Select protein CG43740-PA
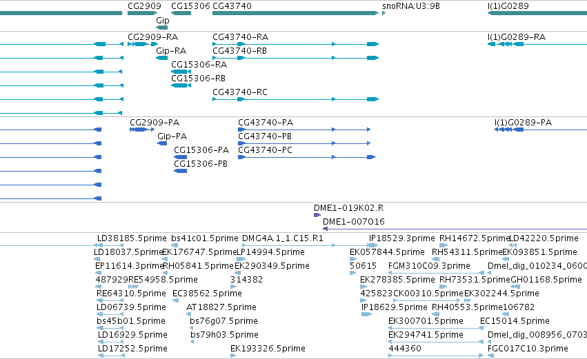 point(266,123)
